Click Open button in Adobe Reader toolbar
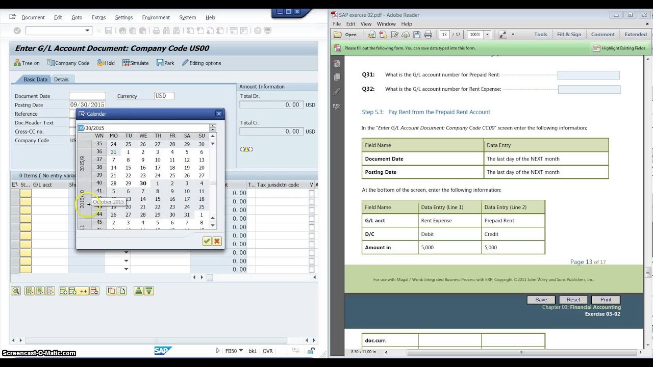The image size is (653, 367). (346, 35)
